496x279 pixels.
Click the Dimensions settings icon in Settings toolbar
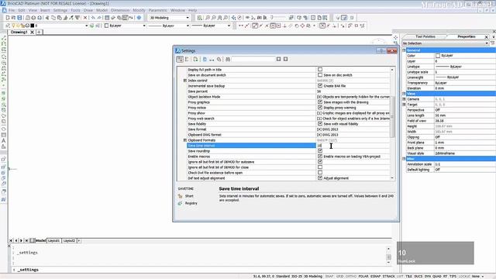click(x=212, y=59)
